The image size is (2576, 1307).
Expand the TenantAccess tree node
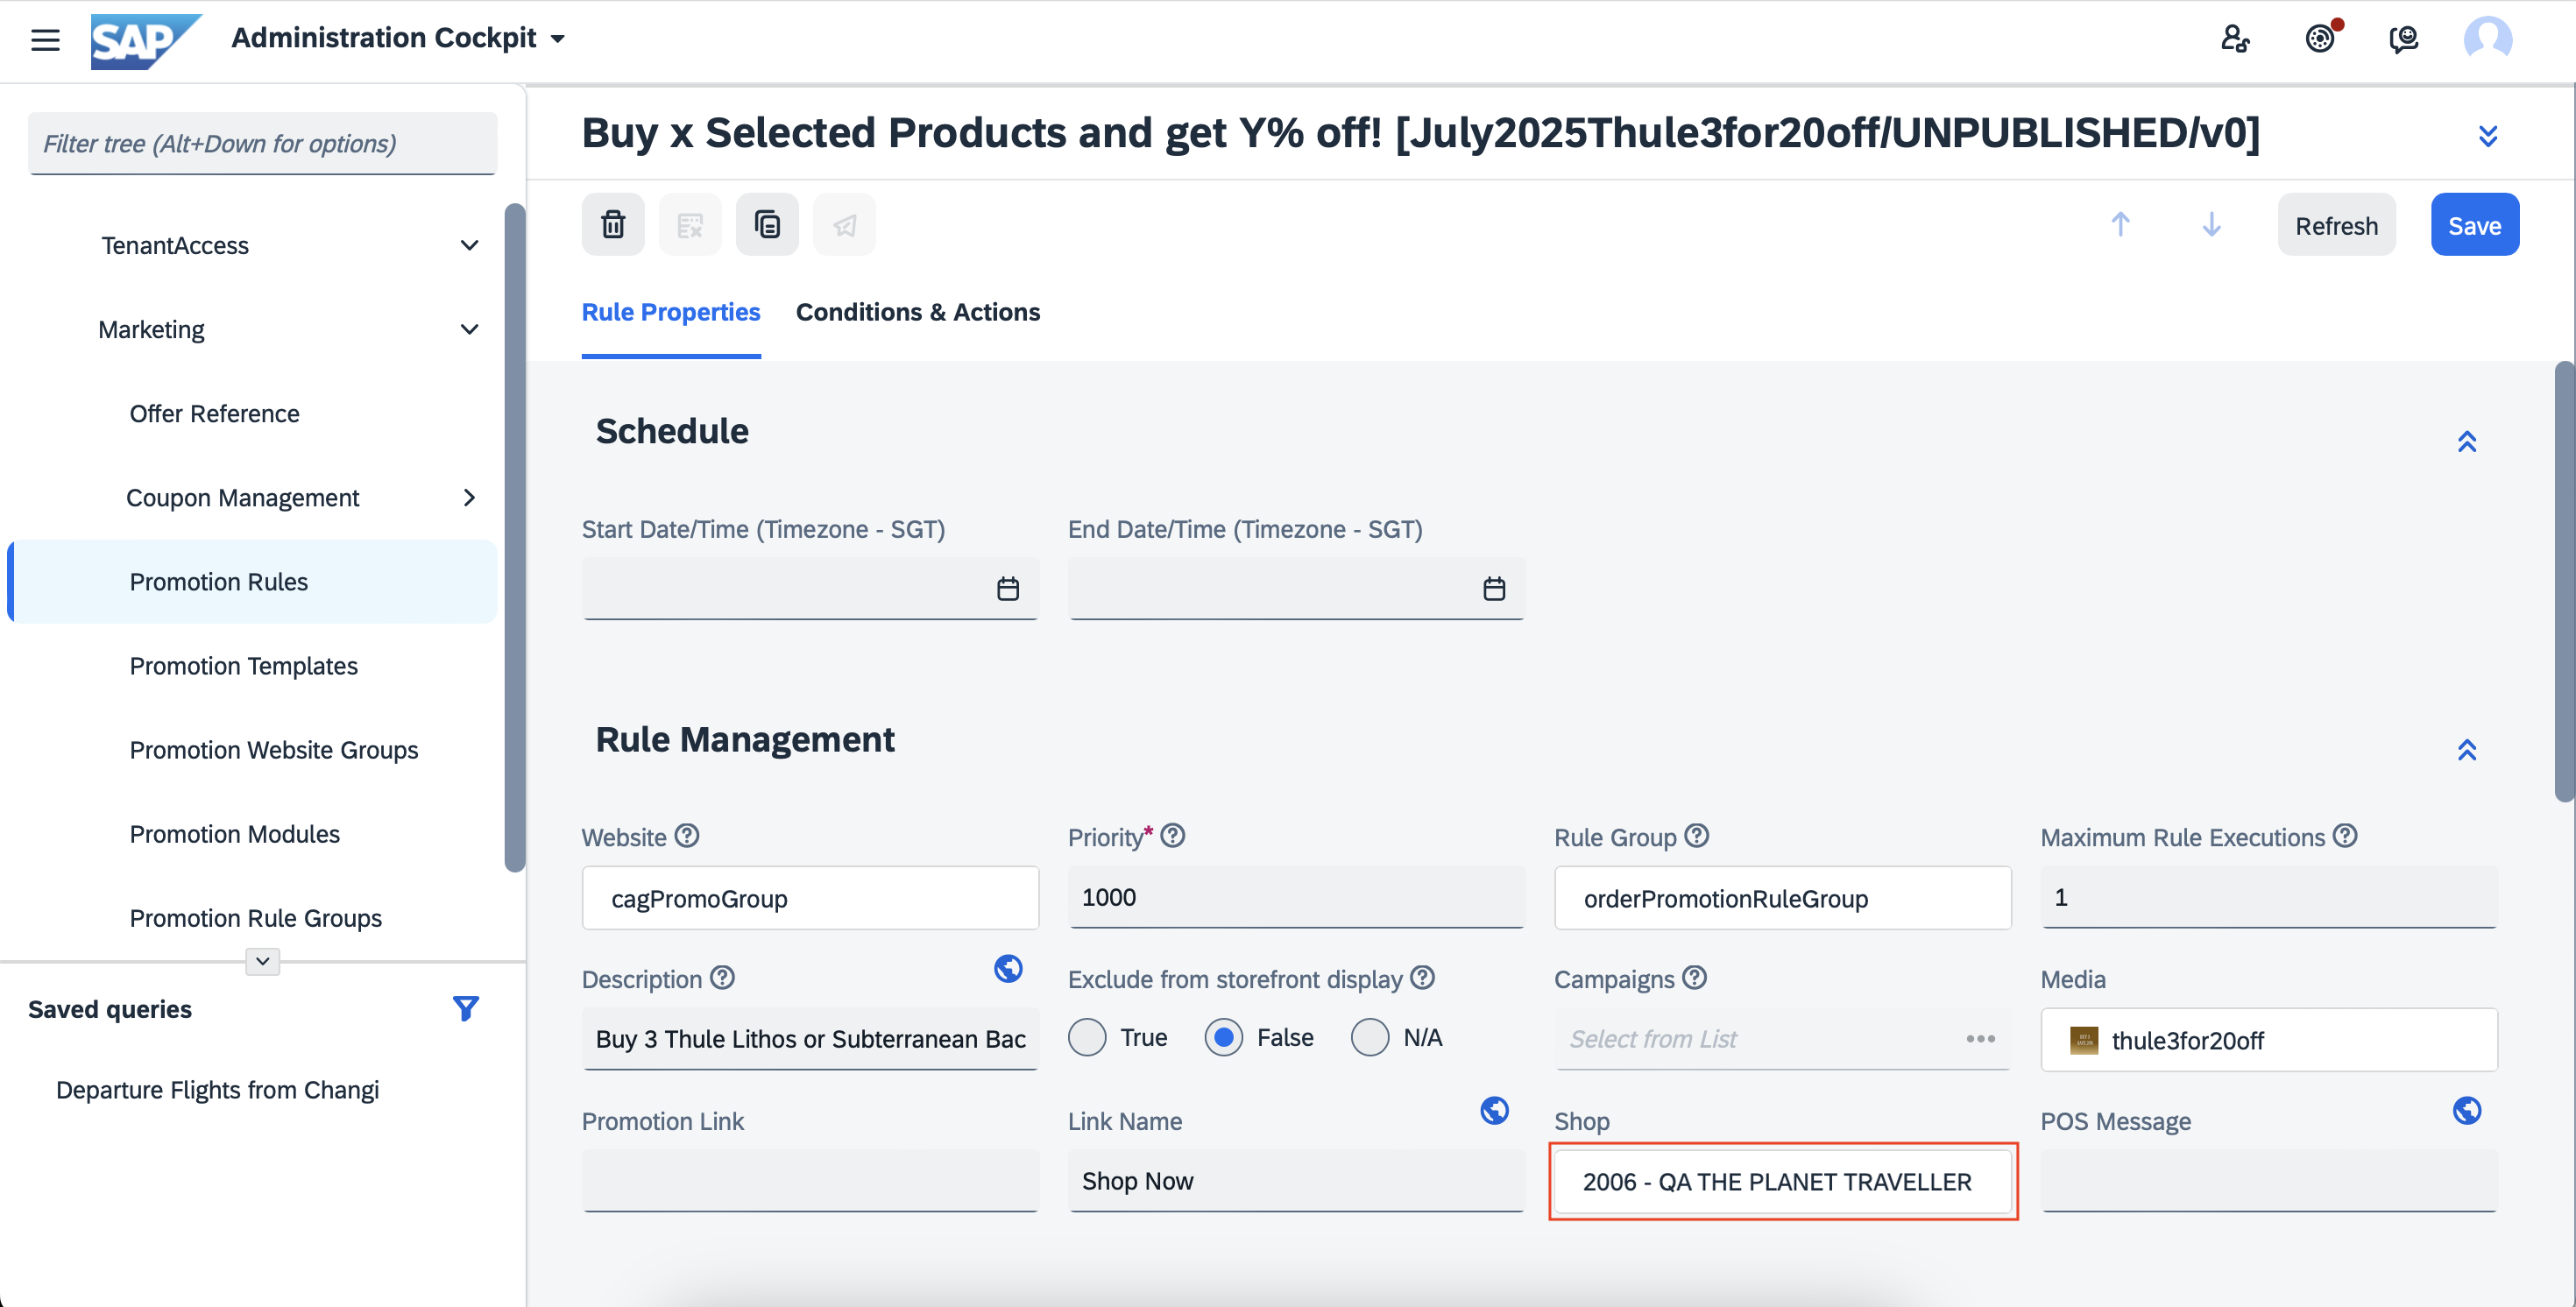click(469, 245)
